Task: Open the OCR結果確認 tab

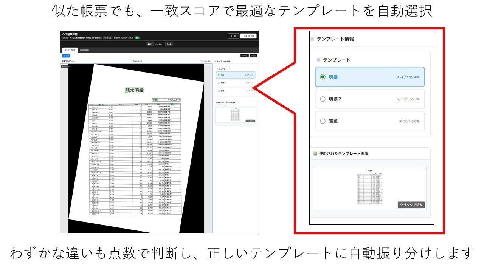Action: tap(84, 50)
